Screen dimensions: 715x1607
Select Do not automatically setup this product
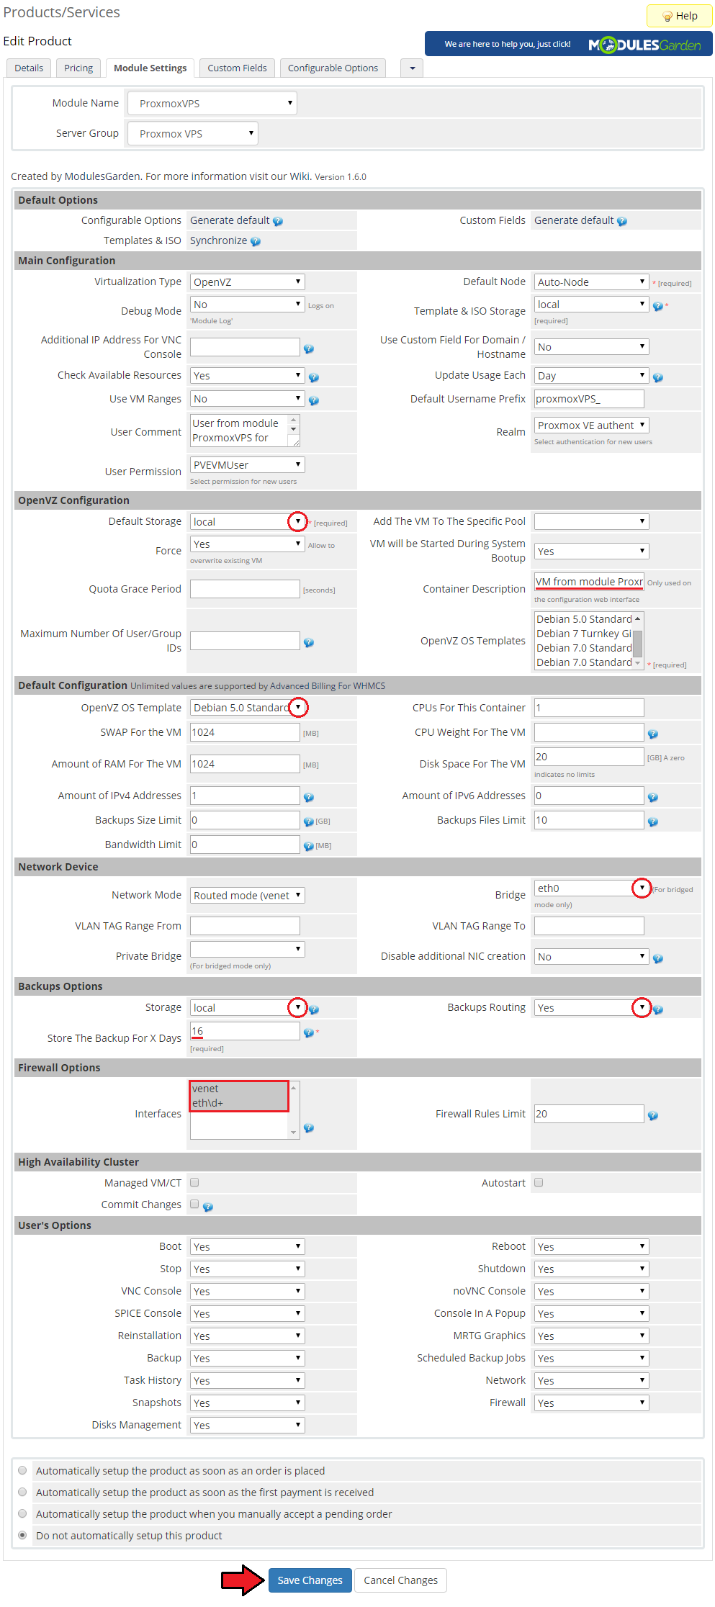(22, 1535)
